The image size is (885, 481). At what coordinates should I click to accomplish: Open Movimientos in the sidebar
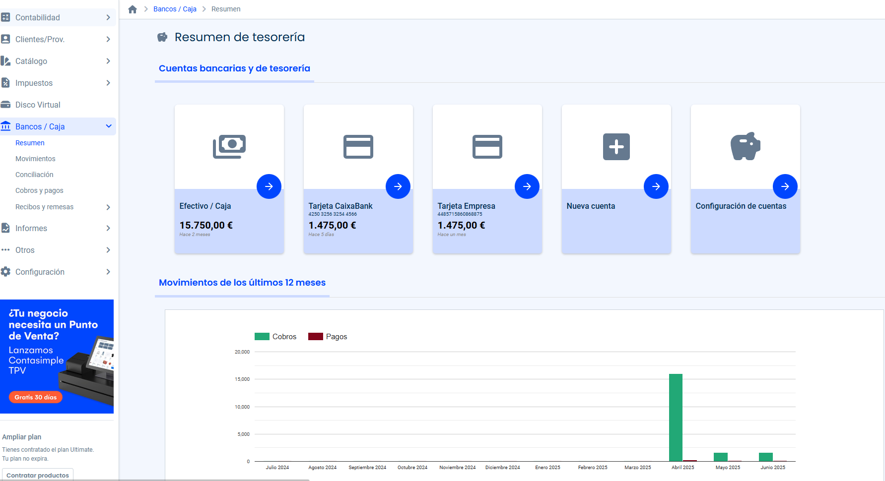pos(35,159)
